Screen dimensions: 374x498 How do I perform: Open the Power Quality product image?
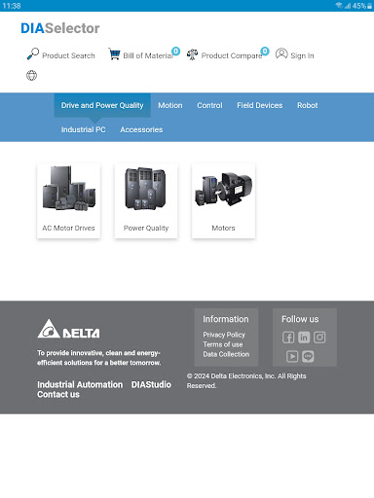pyautogui.click(x=146, y=188)
